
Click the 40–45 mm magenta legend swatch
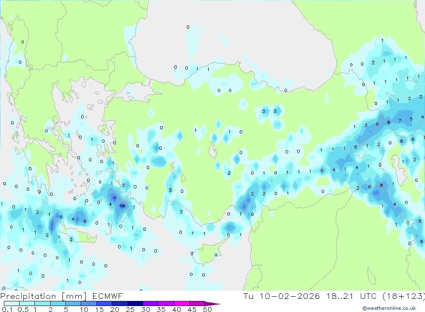[181, 303]
